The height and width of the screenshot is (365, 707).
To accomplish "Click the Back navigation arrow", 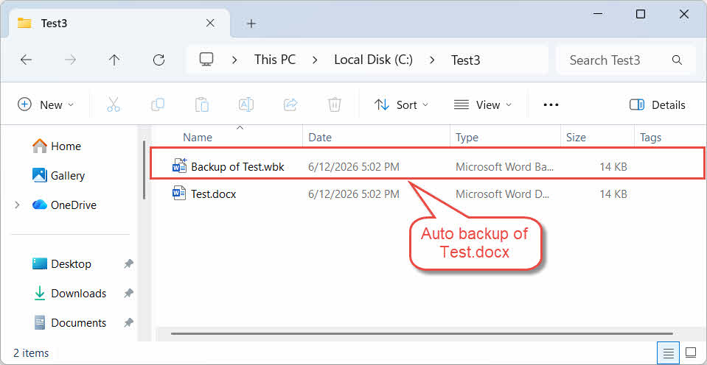I will (x=26, y=60).
